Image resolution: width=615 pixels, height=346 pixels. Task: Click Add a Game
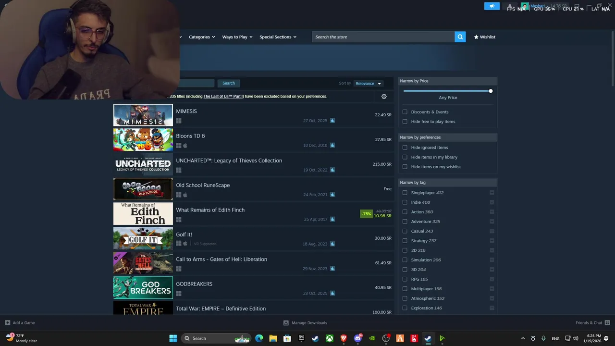point(20,323)
